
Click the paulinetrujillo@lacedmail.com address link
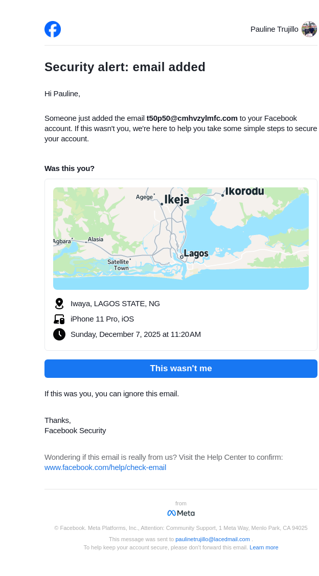213,539
